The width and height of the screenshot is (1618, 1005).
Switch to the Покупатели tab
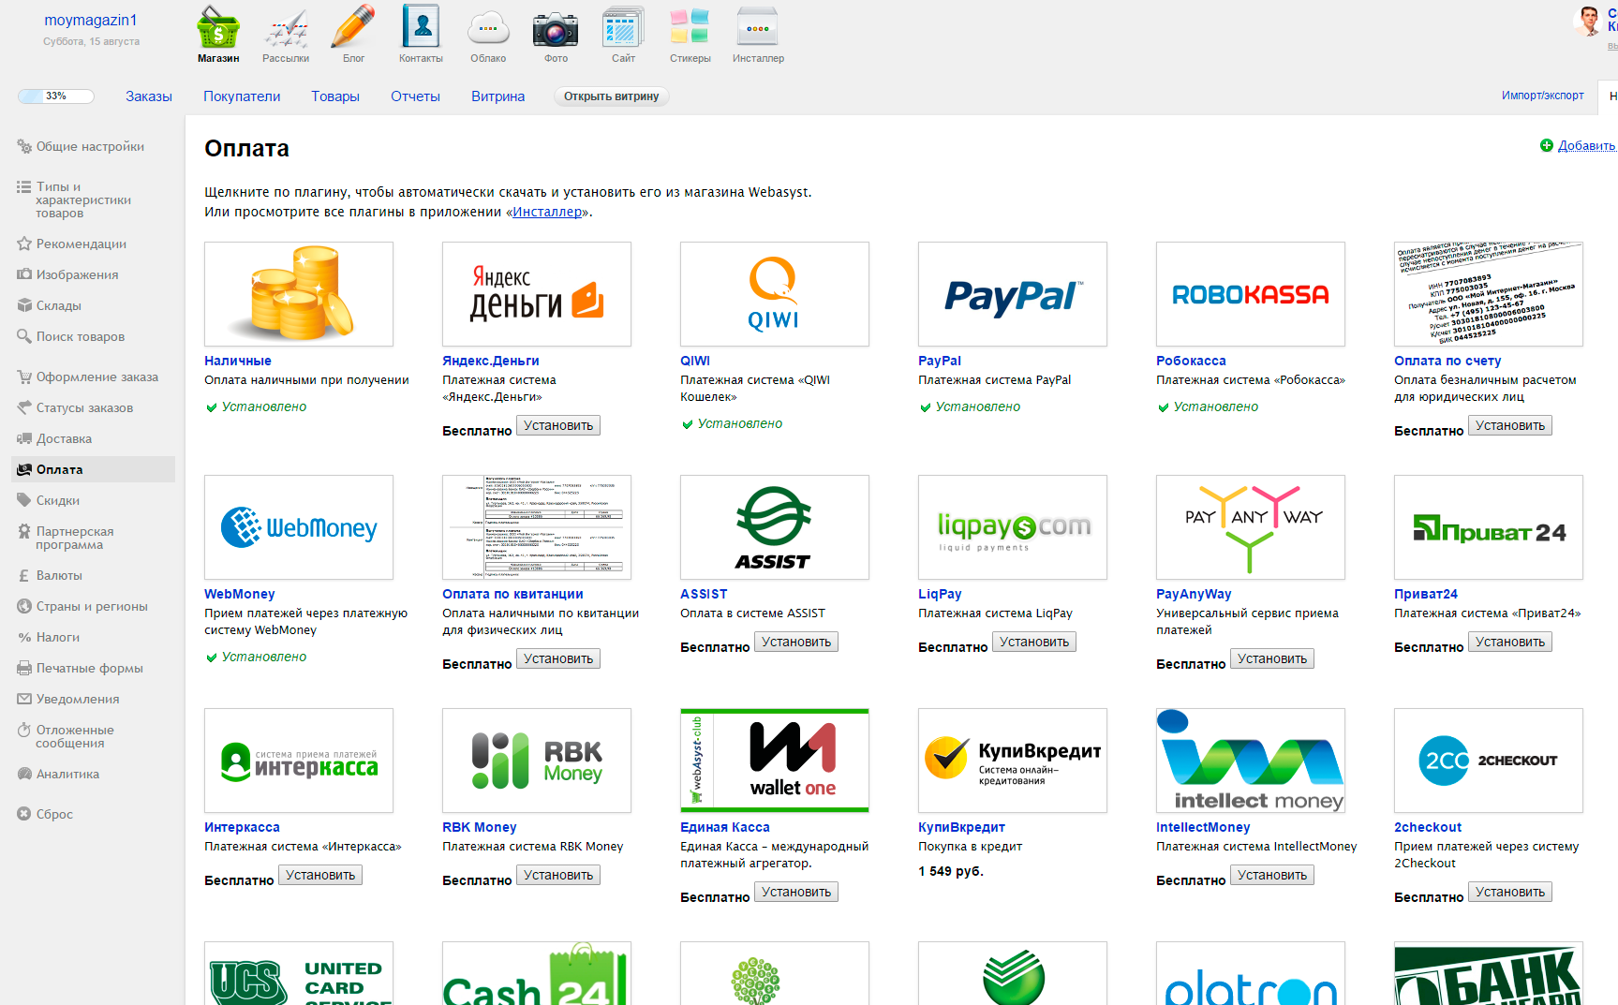(x=242, y=96)
